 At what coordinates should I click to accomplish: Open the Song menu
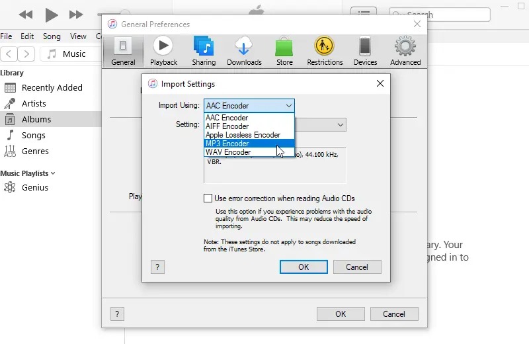point(52,36)
